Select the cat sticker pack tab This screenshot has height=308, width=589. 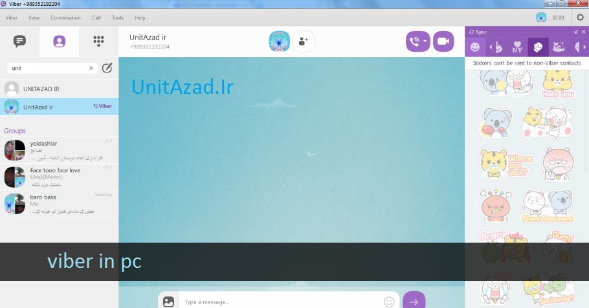tap(559, 47)
